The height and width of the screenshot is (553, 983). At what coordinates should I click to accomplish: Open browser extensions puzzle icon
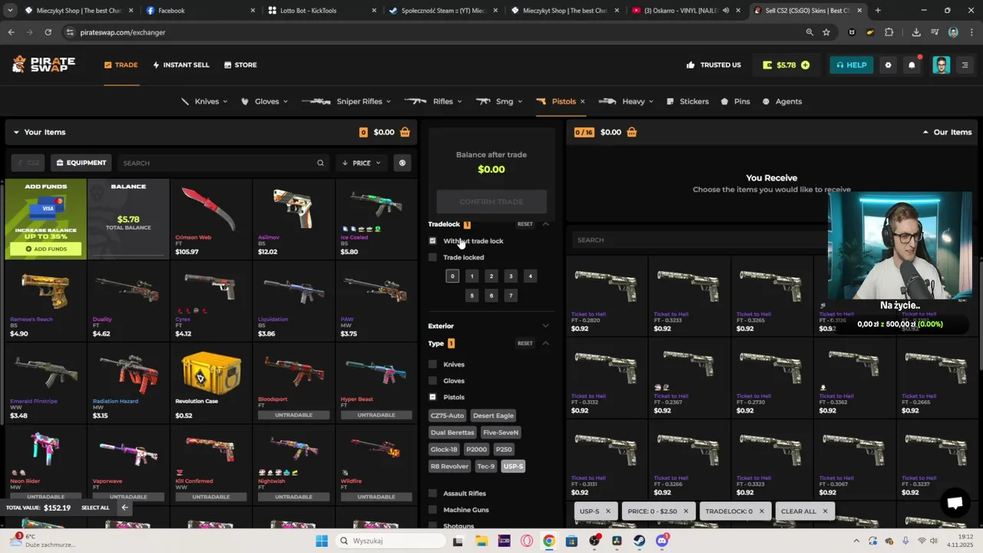pos(889,32)
